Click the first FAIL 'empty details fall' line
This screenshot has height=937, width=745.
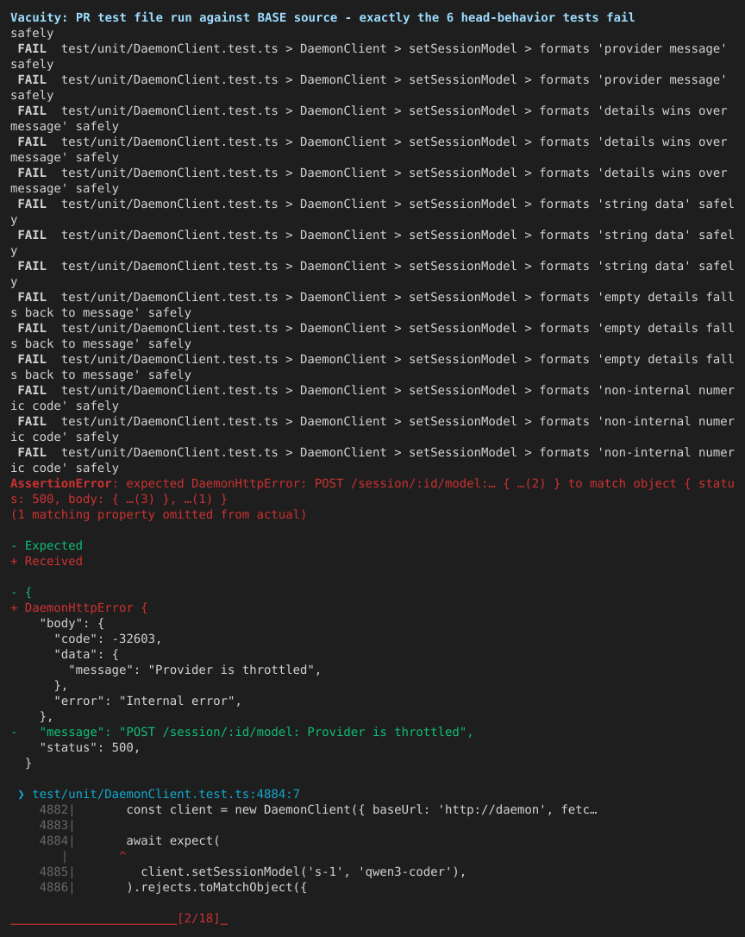(376, 297)
